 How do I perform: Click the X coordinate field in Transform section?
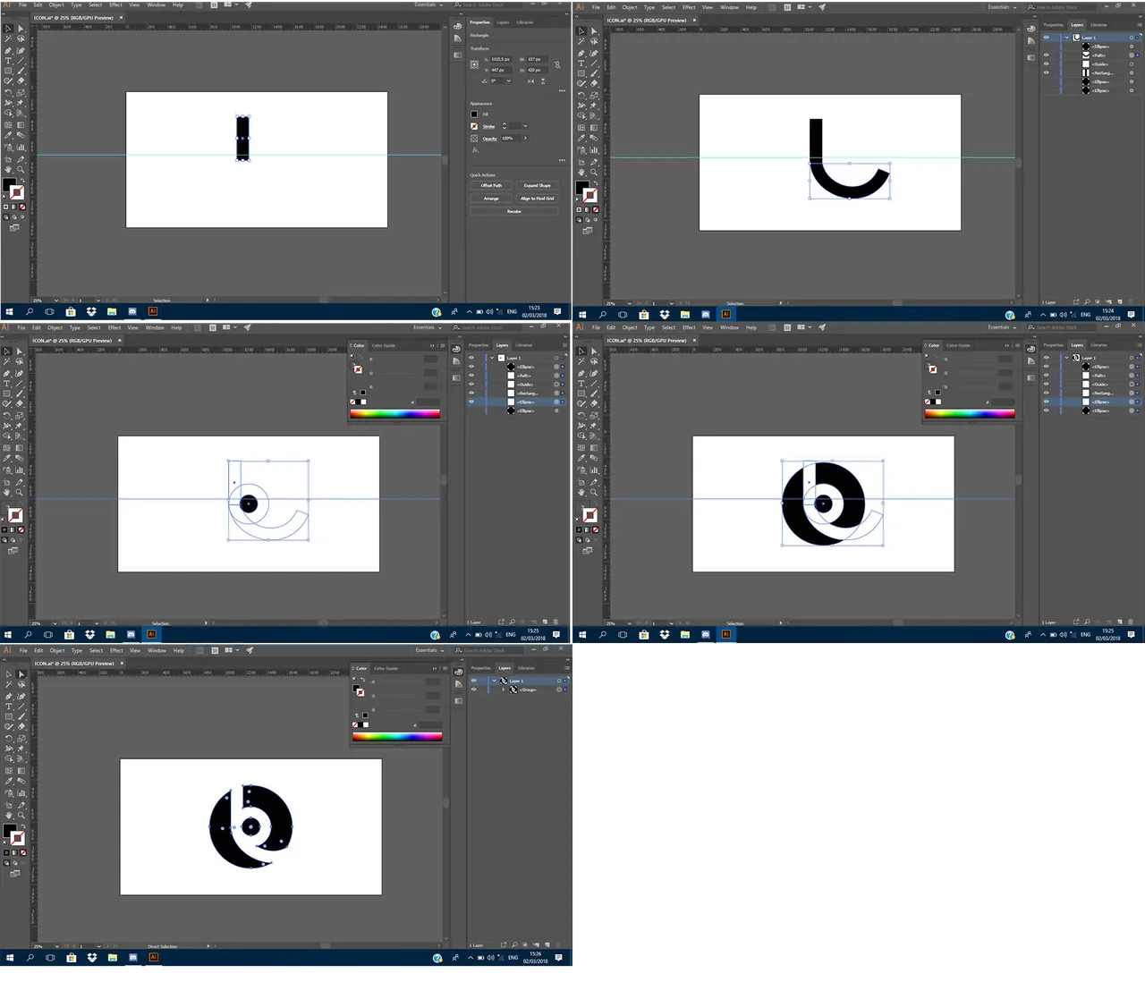501,59
